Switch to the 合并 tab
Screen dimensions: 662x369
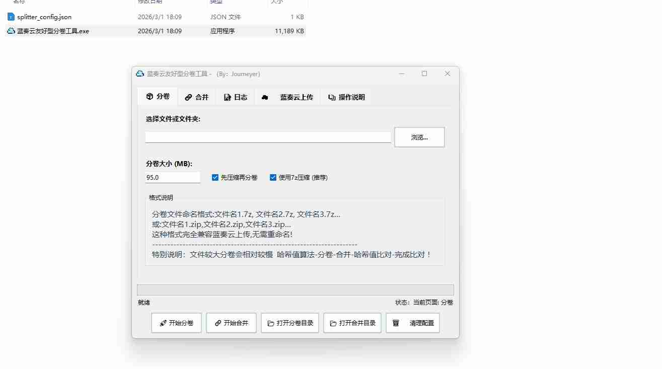tap(196, 97)
